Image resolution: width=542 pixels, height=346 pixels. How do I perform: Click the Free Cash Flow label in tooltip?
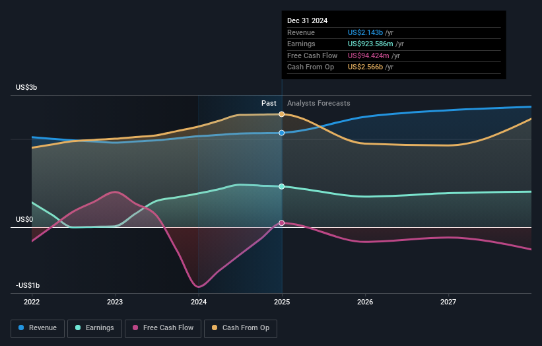click(312, 55)
